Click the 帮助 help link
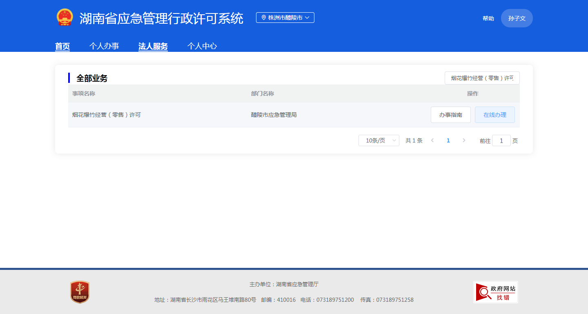 point(488,18)
